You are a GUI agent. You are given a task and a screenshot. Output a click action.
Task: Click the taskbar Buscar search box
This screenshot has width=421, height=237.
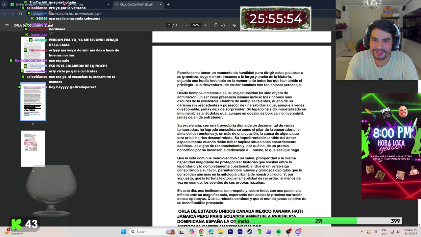tap(152, 232)
